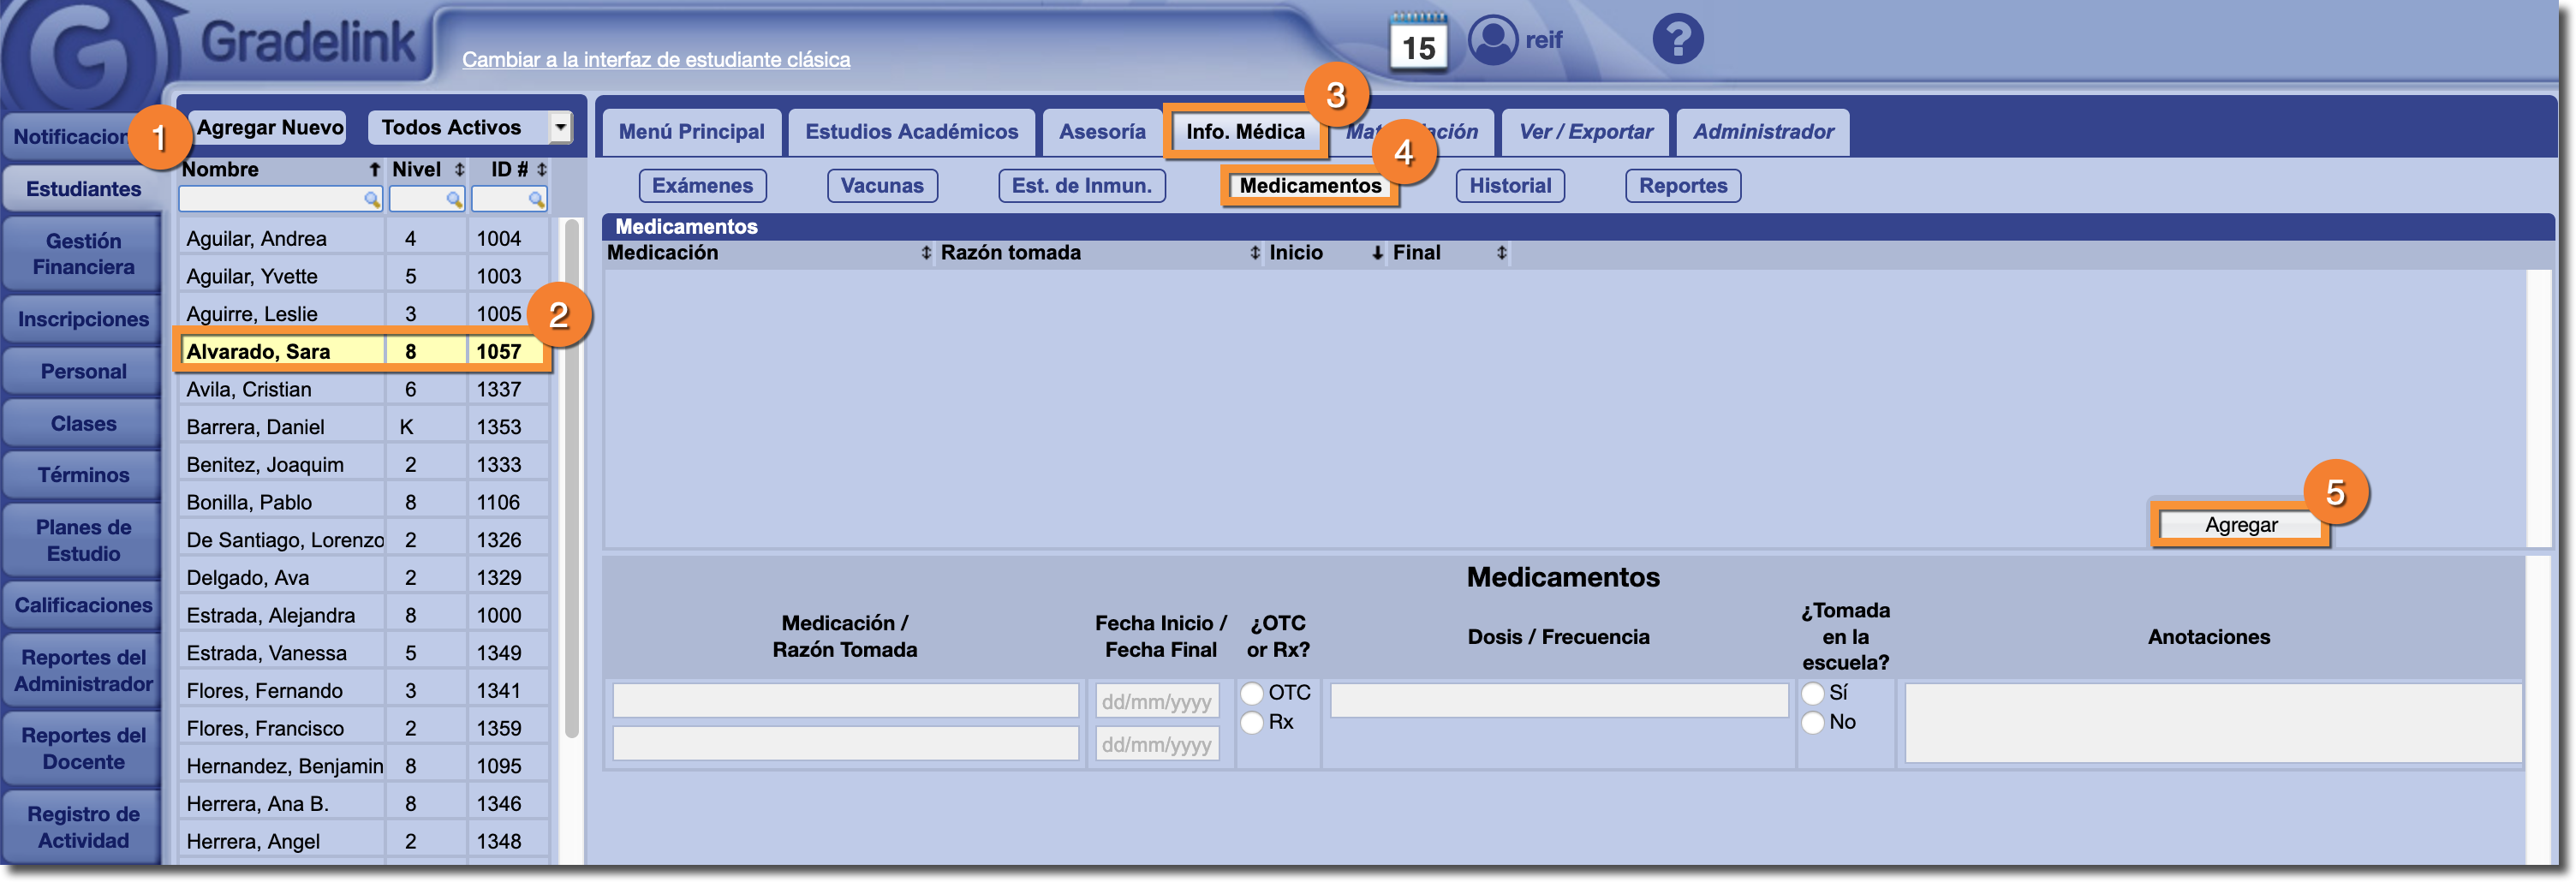
Task: Click the Dosis / Frecuencia input field
Action: pyautogui.click(x=1558, y=700)
